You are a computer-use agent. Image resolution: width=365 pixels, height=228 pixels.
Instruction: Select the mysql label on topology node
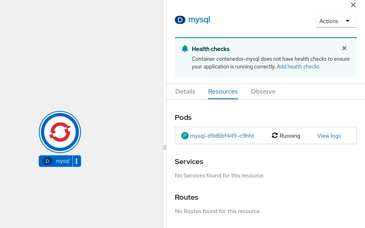(x=63, y=161)
